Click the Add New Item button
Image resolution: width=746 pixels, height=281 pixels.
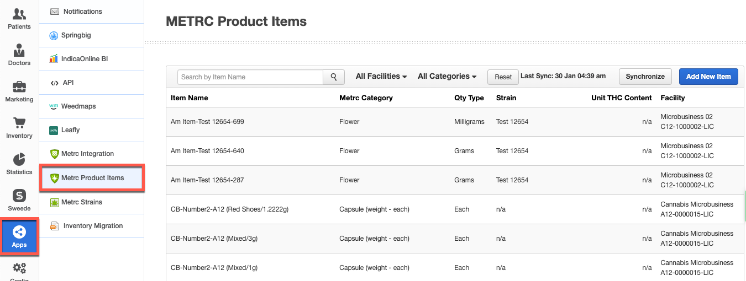coord(708,77)
